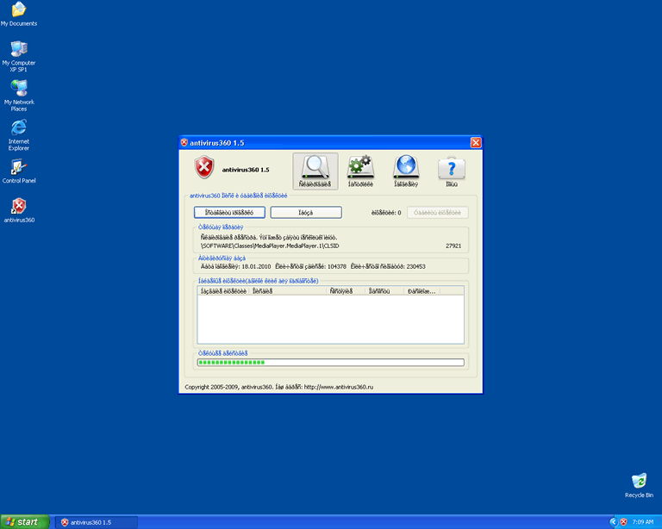Screen dimensions: 662x529
Task: Open the help tab with question mark
Action: [x=452, y=171]
